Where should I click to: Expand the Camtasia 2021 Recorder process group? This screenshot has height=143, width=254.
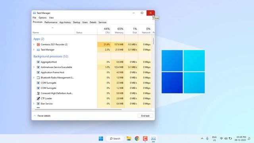coord(34,44)
